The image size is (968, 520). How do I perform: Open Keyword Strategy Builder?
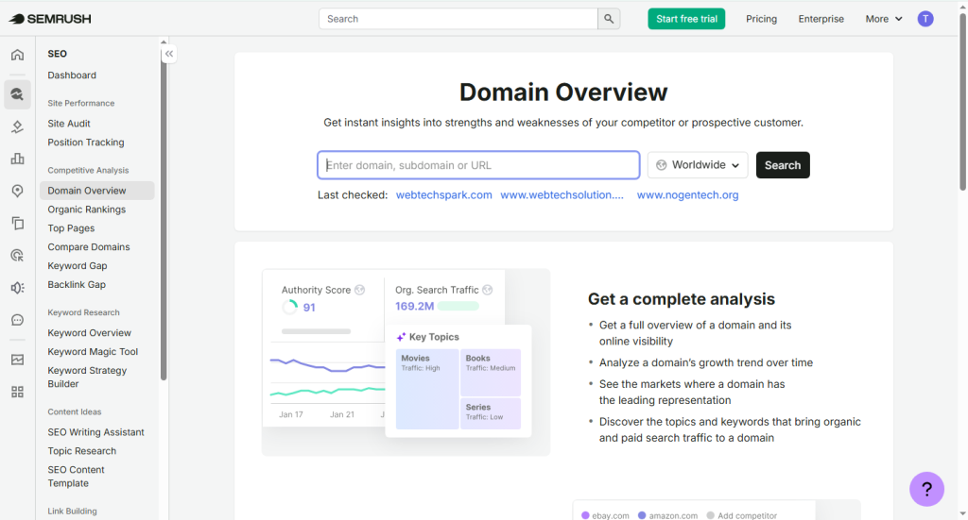[x=87, y=377]
